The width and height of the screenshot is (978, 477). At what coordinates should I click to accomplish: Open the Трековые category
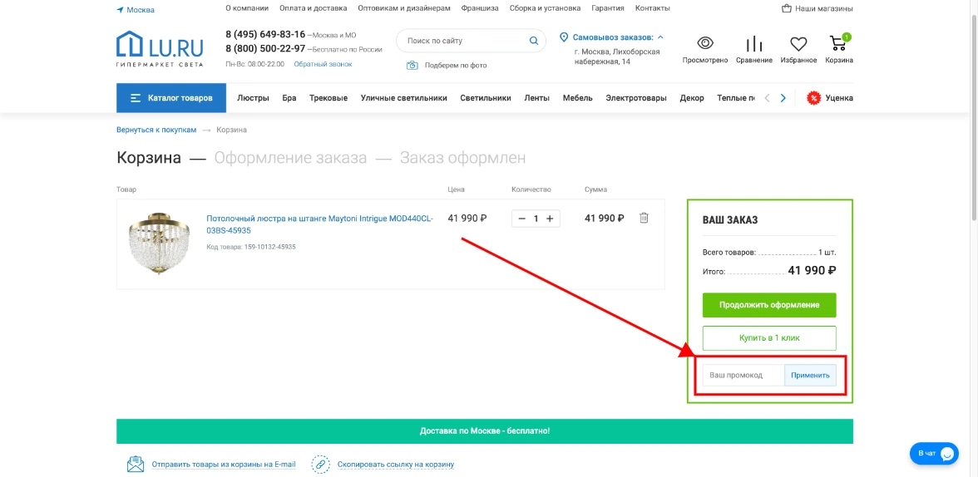pos(328,98)
